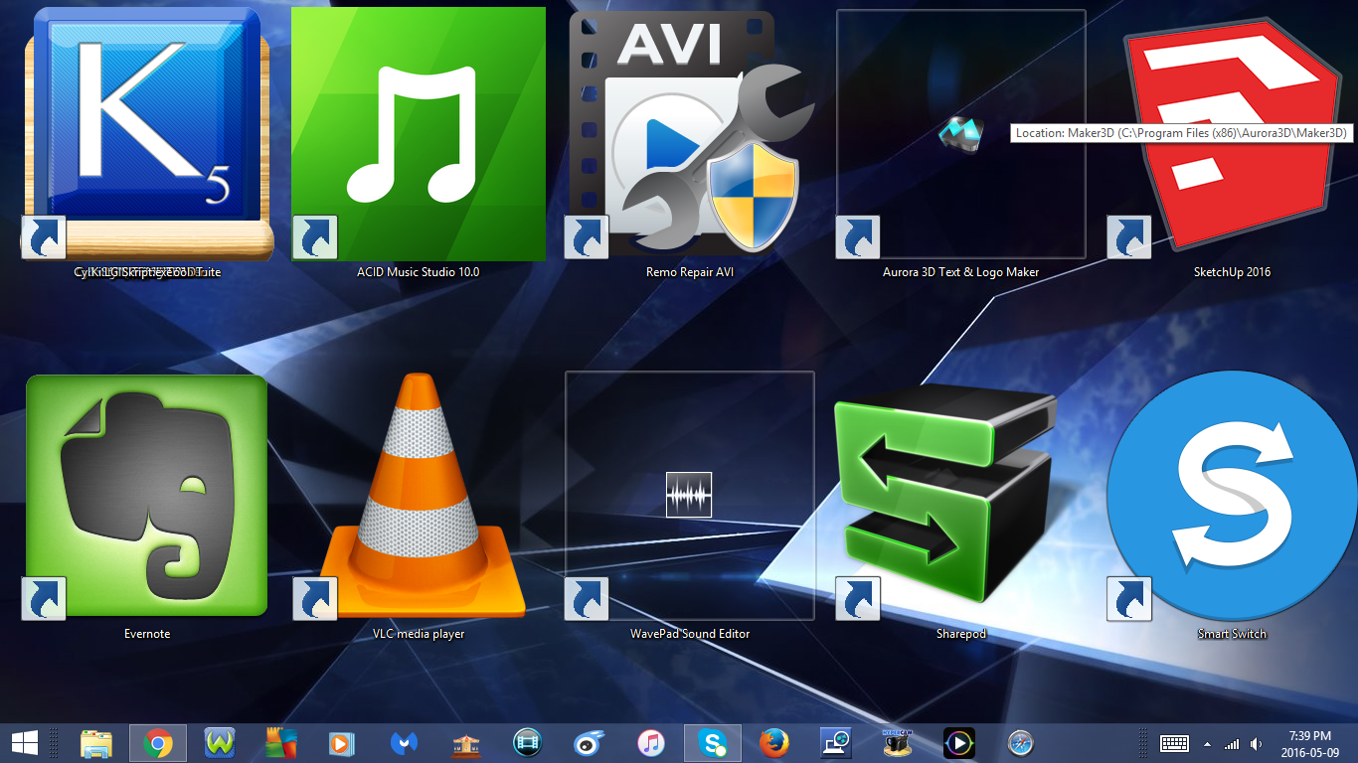Launch Malwarebytes from the taskbar
The height and width of the screenshot is (763, 1358).
405,743
